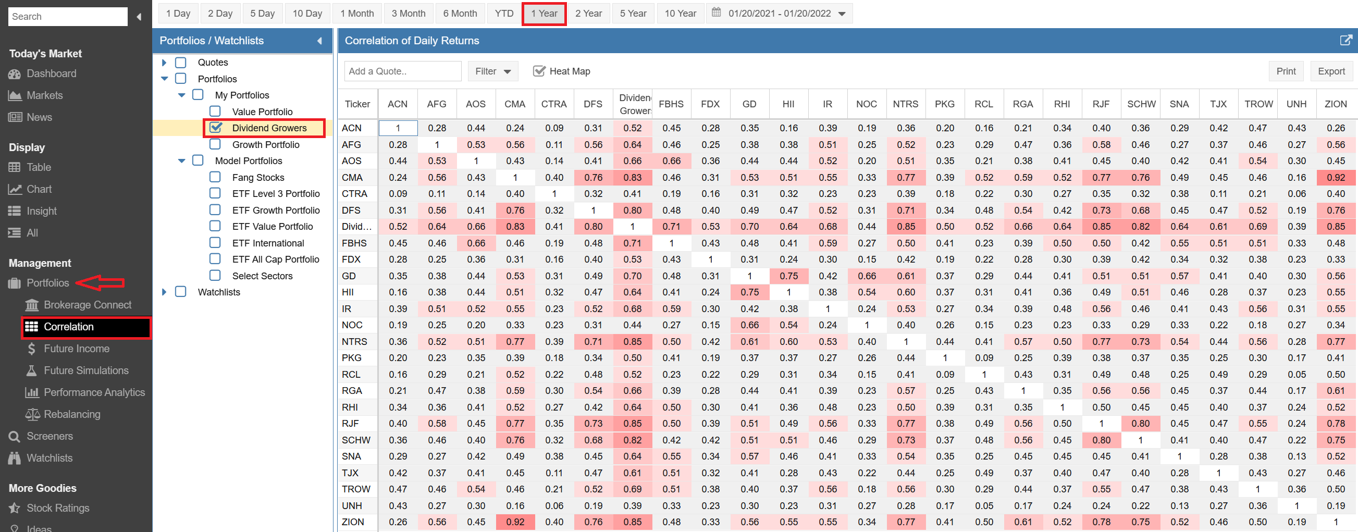Click the Add a Quote input field
1358x532 pixels.
[402, 71]
